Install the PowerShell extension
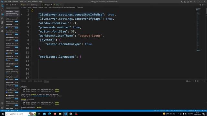This screenshot has height=116, width=207. tap(16, 28)
